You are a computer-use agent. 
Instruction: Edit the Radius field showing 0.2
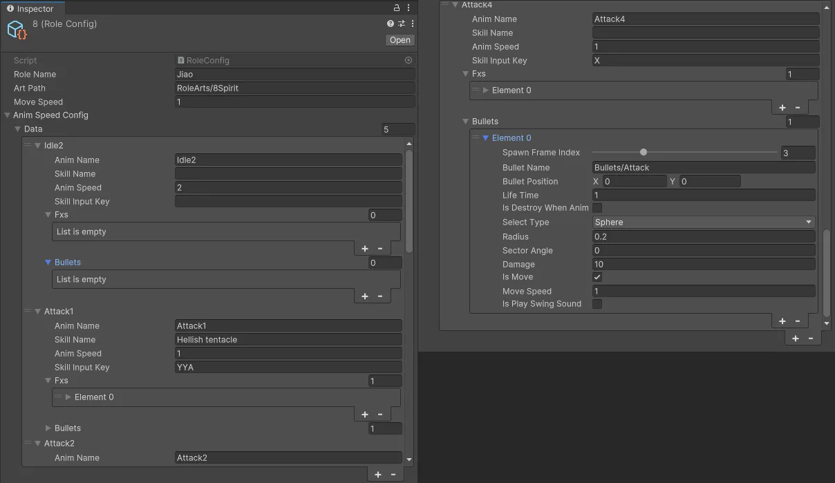[x=704, y=236]
